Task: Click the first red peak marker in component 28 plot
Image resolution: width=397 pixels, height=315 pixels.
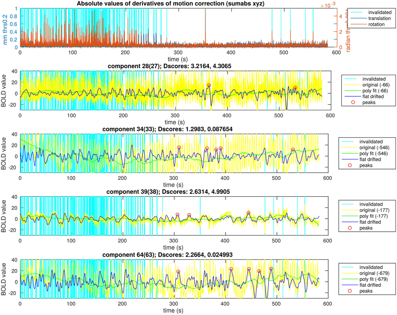Action: click(x=209, y=86)
